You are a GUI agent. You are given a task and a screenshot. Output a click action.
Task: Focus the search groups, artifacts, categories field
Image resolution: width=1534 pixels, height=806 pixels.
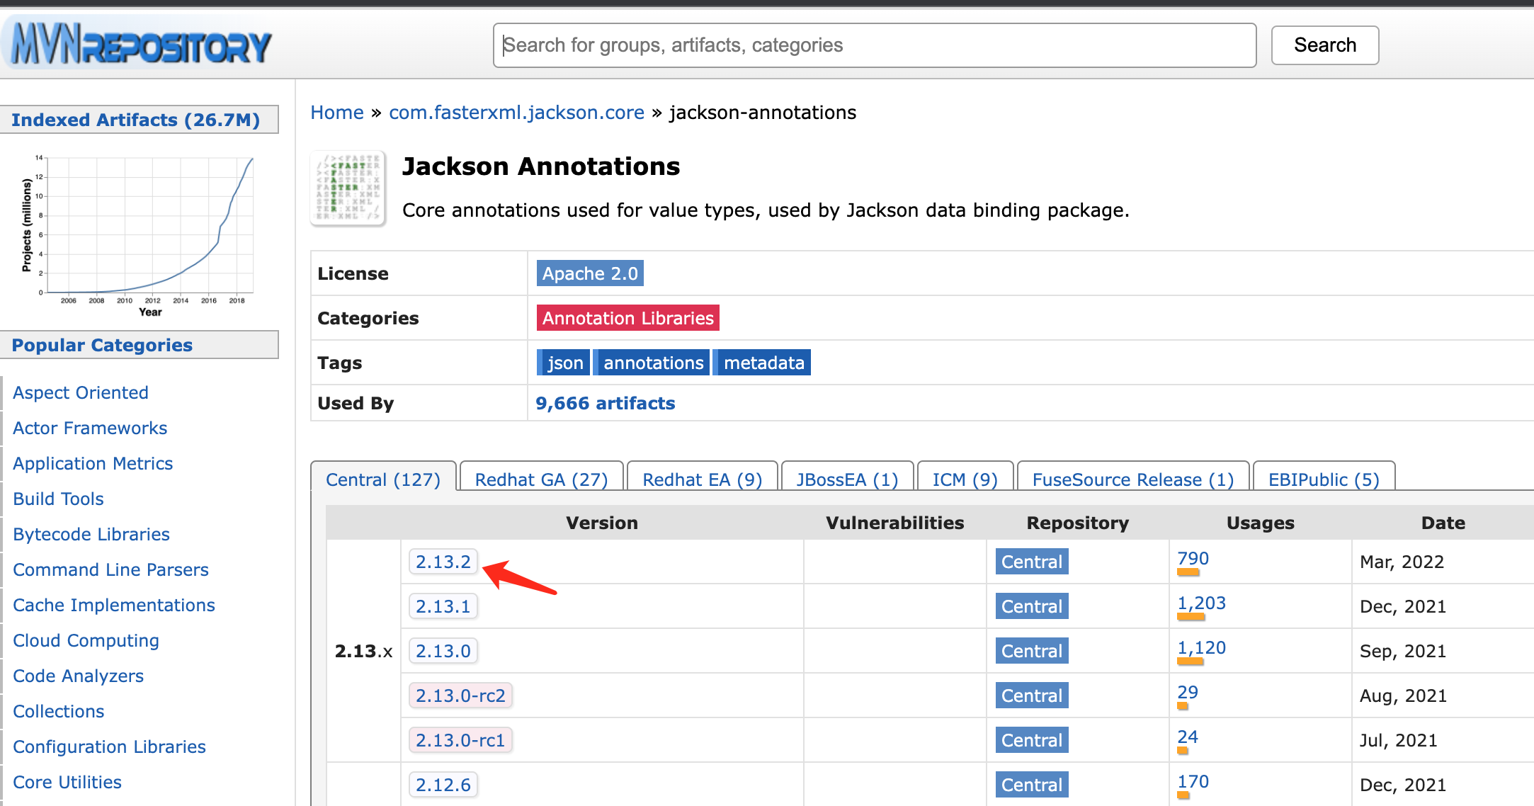[x=875, y=45]
